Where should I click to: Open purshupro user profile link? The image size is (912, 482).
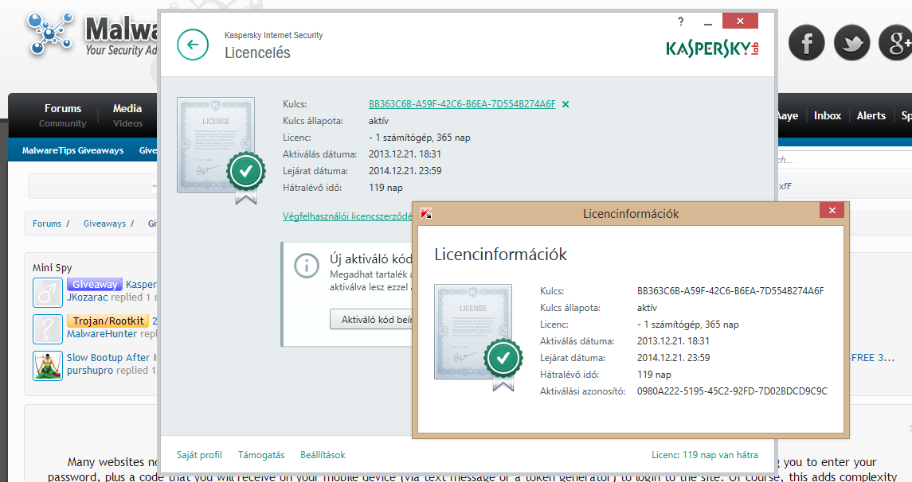pos(90,371)
